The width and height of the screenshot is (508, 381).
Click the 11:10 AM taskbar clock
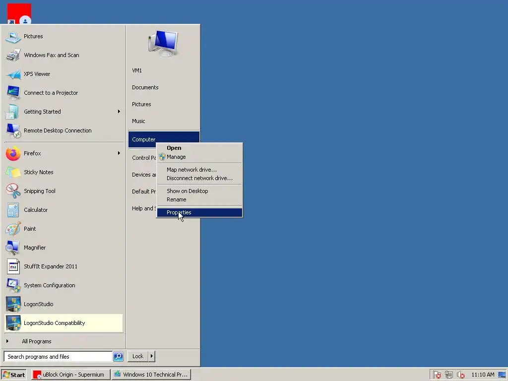tap(483, 375)
